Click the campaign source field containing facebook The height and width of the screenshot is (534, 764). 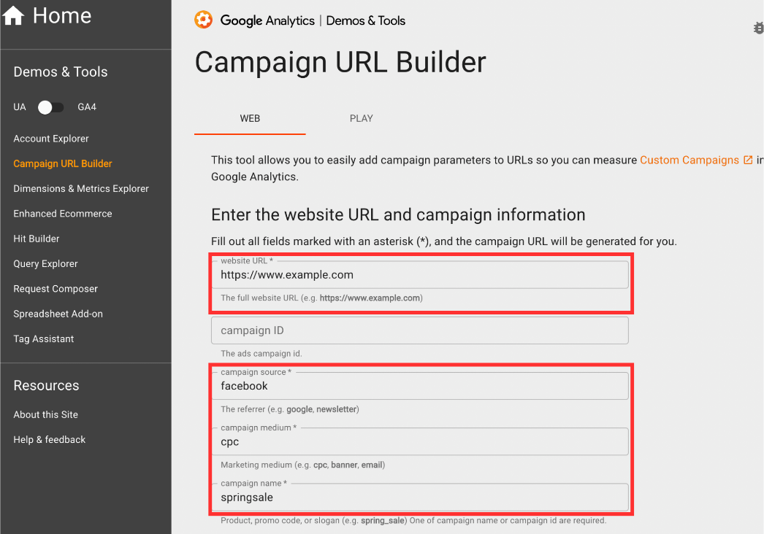tap(419, 386)
